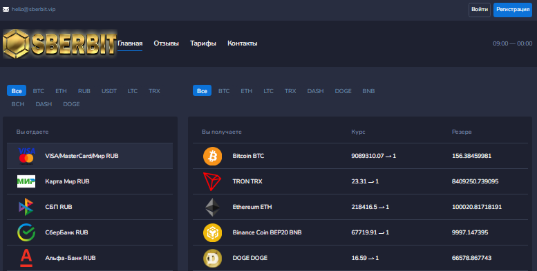Screen dimensions: 537x271
Task: Select the VISA/MasterCard/Мир RUB row
Action: click(x=90, y=156)
